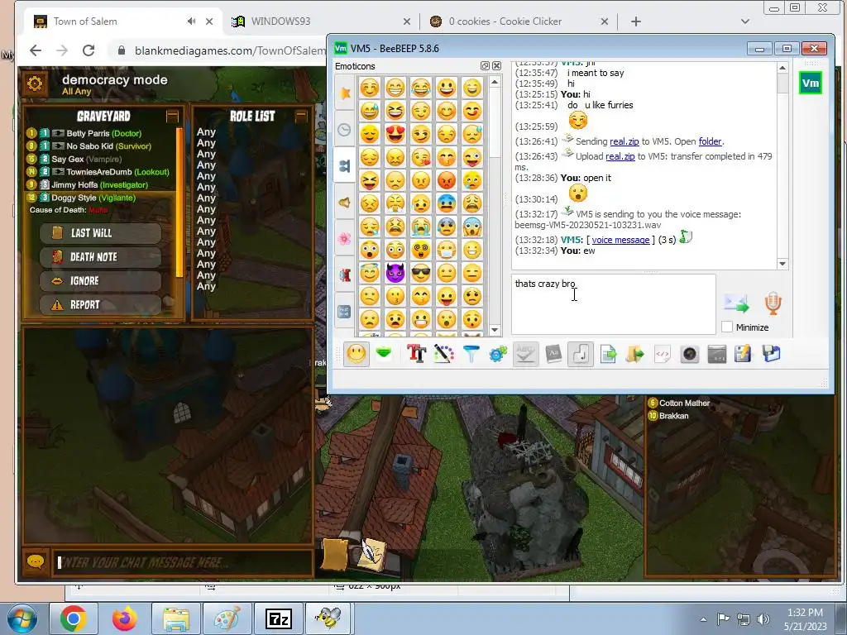Open a new browser tab
This screenshot has height=635, width=847.
pyautogui.click(x=636, y=21)
